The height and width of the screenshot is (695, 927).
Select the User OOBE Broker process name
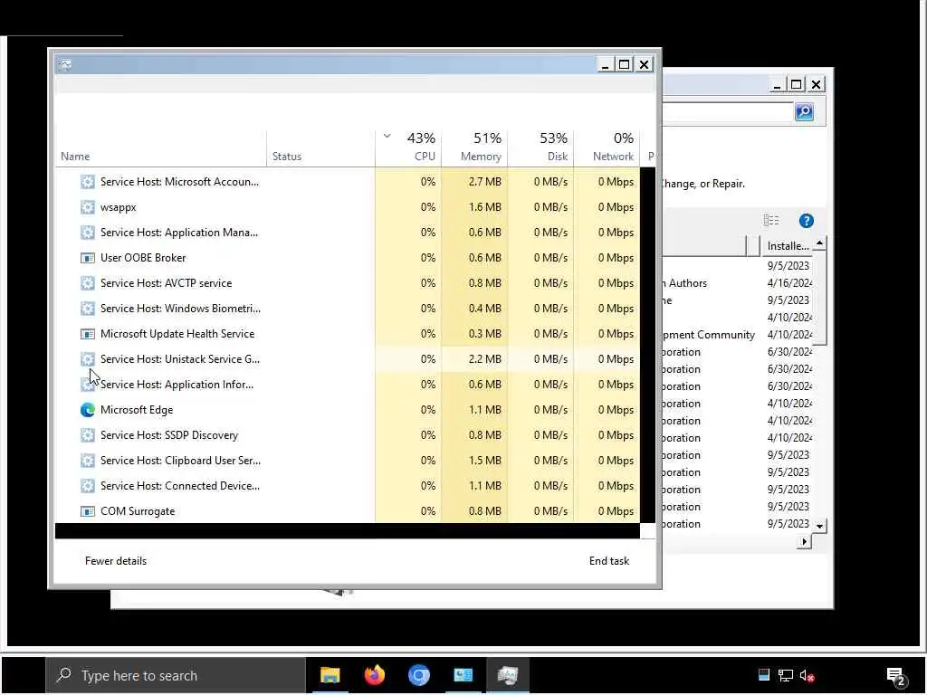point(143,258)
